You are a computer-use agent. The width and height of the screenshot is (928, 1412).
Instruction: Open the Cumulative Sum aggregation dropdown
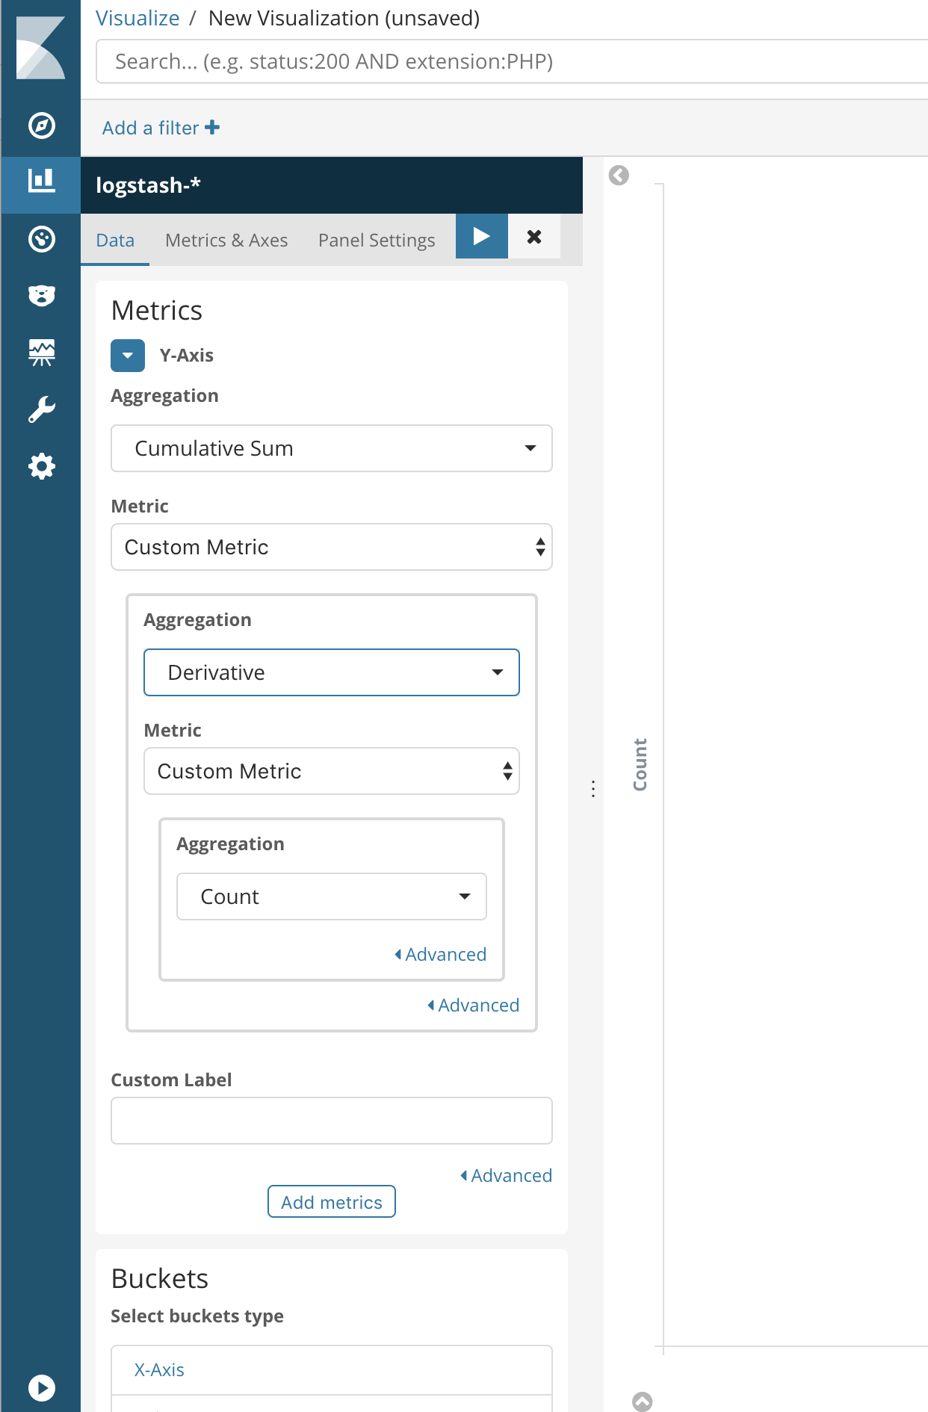[x=331, y=448]
